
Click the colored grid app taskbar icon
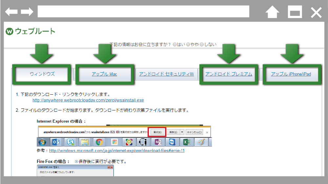pyautogui.click(x=114, y=142)
